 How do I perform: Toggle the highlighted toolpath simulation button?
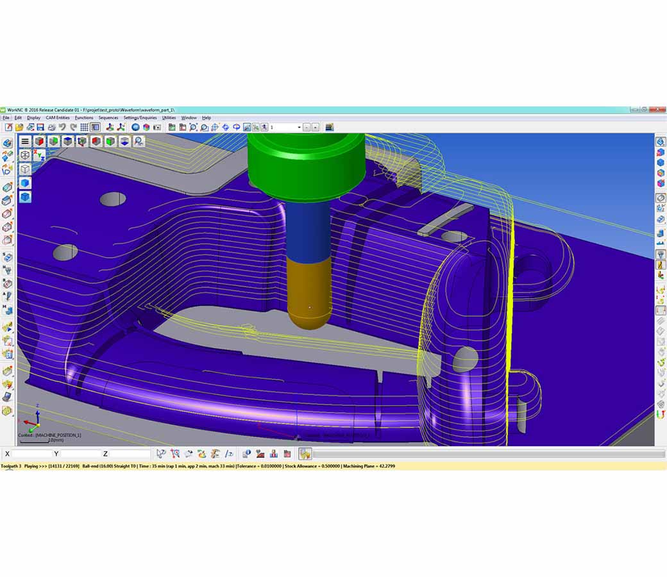[305, 454]
